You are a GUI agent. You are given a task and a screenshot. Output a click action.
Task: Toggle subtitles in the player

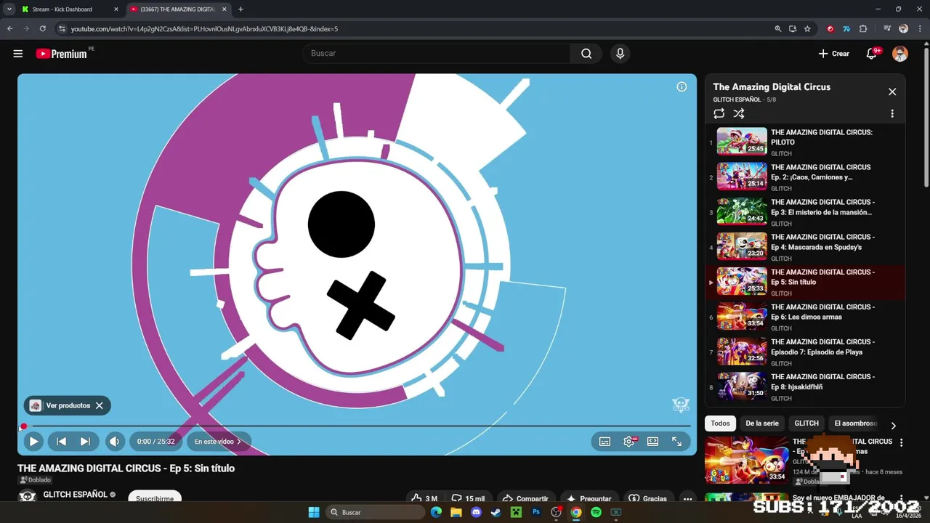[604, 441]
